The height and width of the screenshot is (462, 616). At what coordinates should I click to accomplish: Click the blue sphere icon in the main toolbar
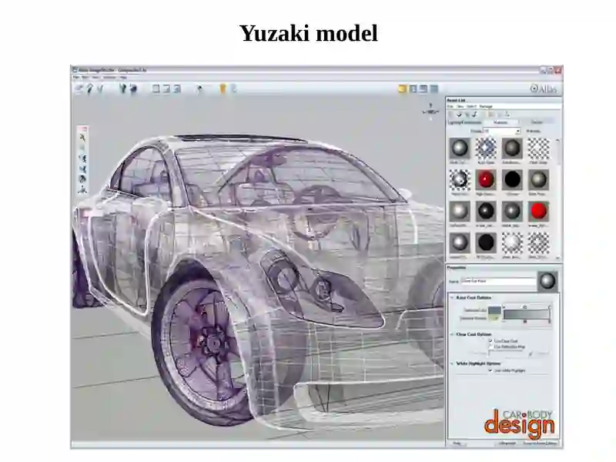click(133, 89)
